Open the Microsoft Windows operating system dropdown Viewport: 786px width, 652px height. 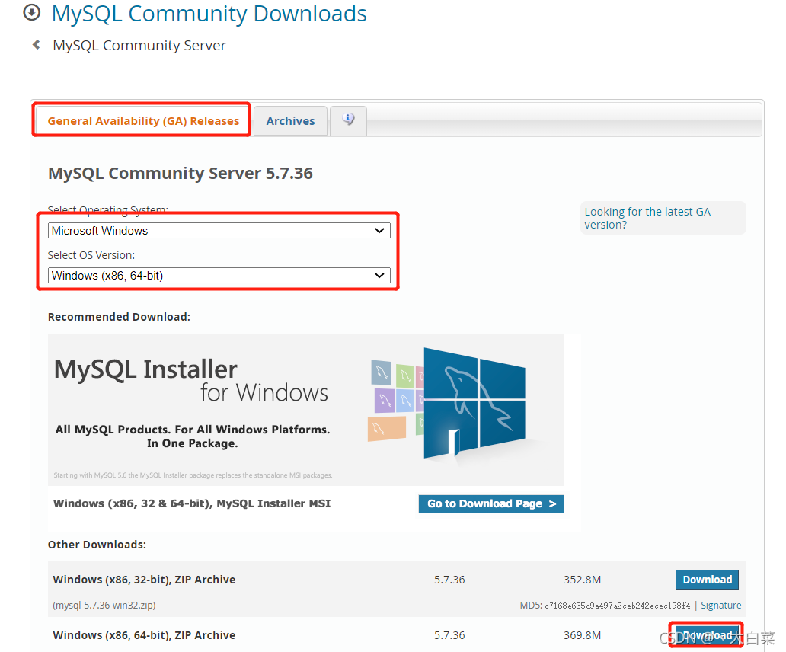[219, 231]
